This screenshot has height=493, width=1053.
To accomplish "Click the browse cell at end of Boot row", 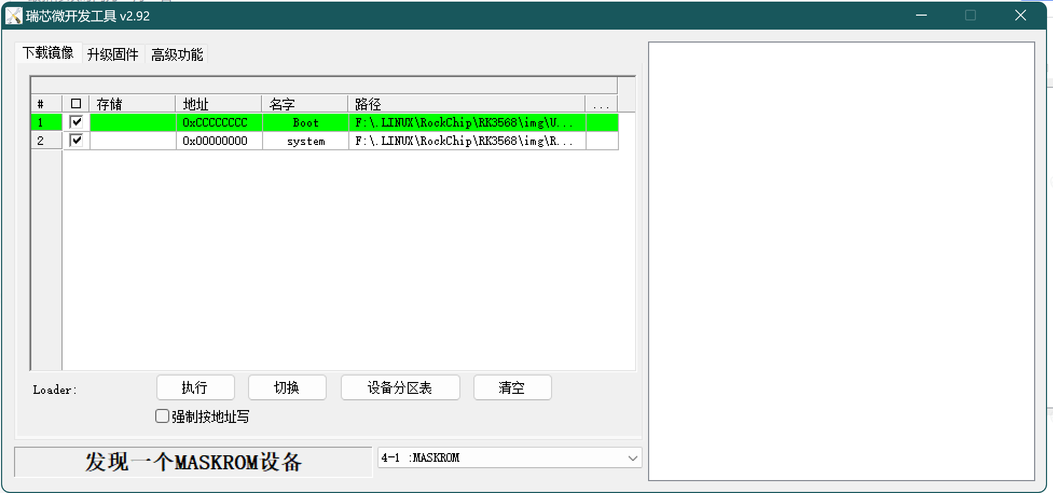I will coord(601,123).
